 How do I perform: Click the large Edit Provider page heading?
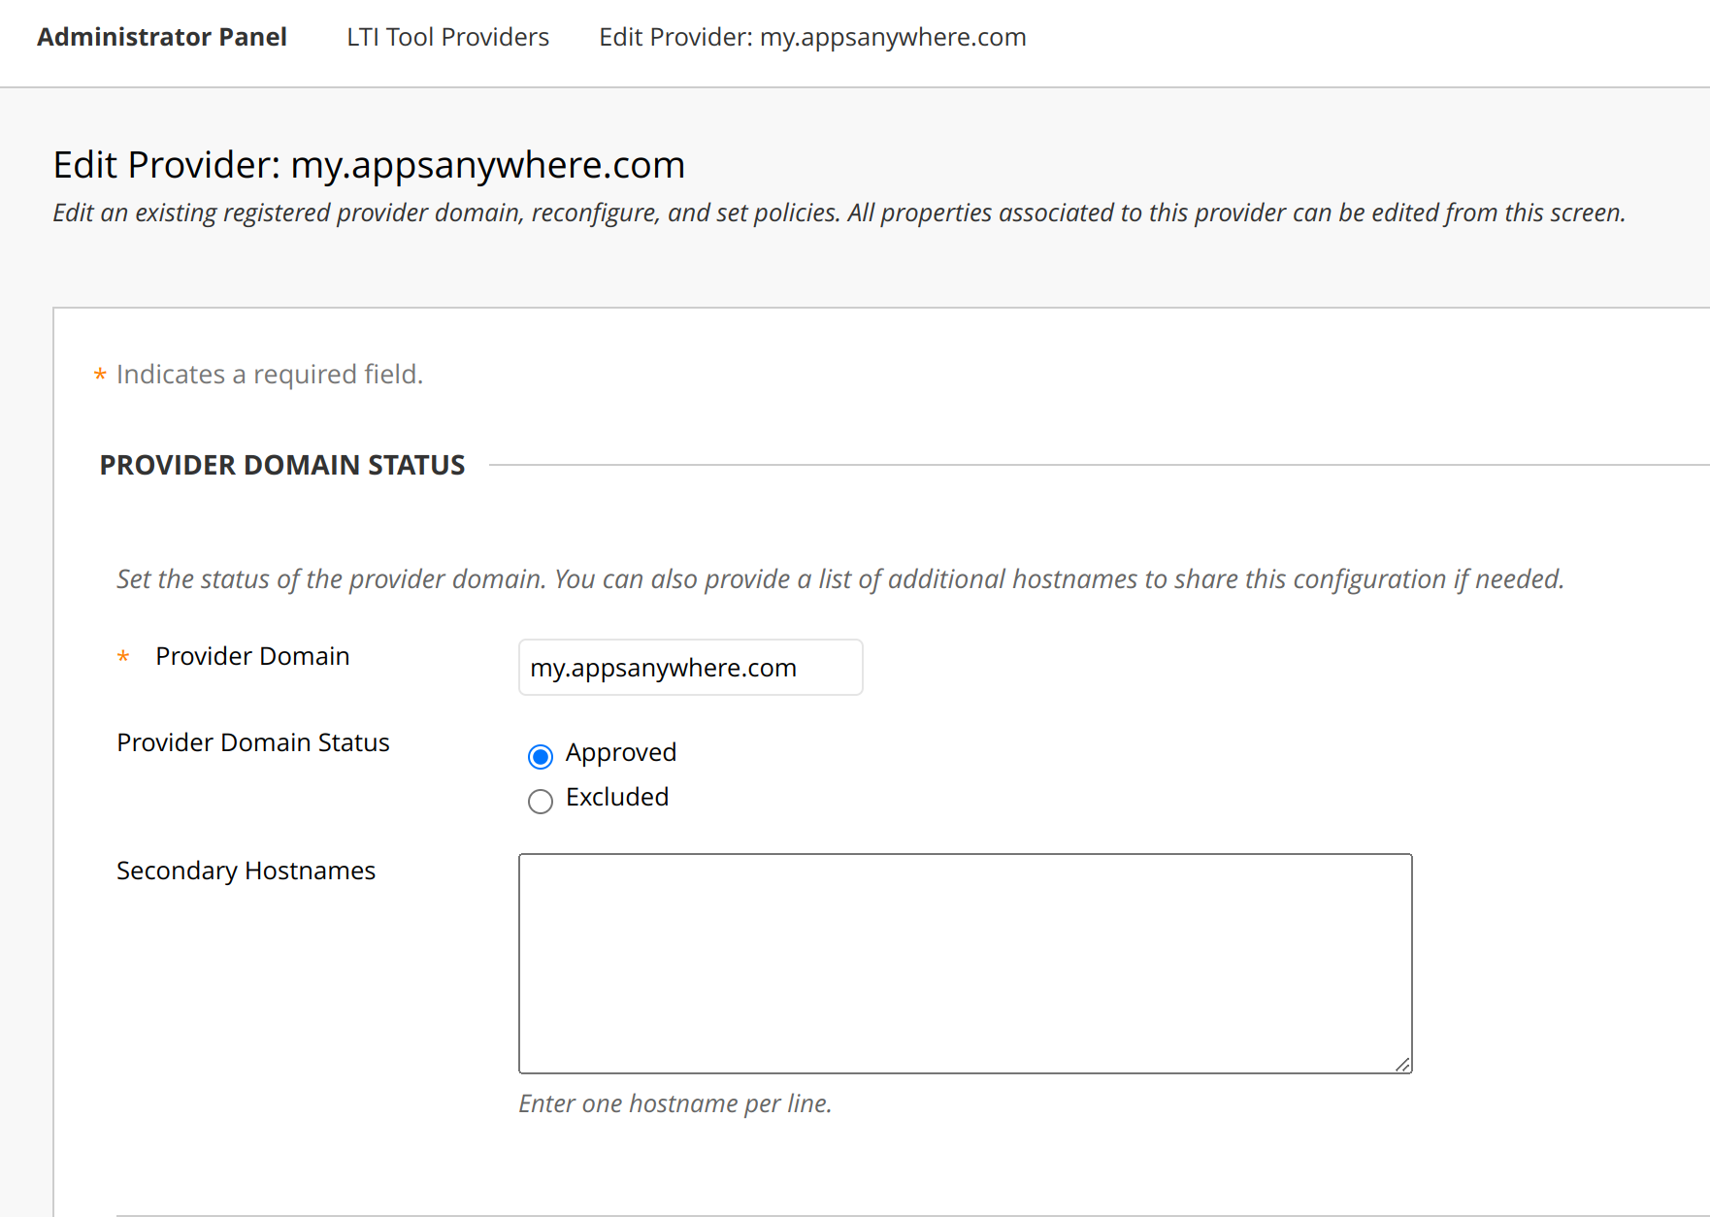[x=369, y=165]
